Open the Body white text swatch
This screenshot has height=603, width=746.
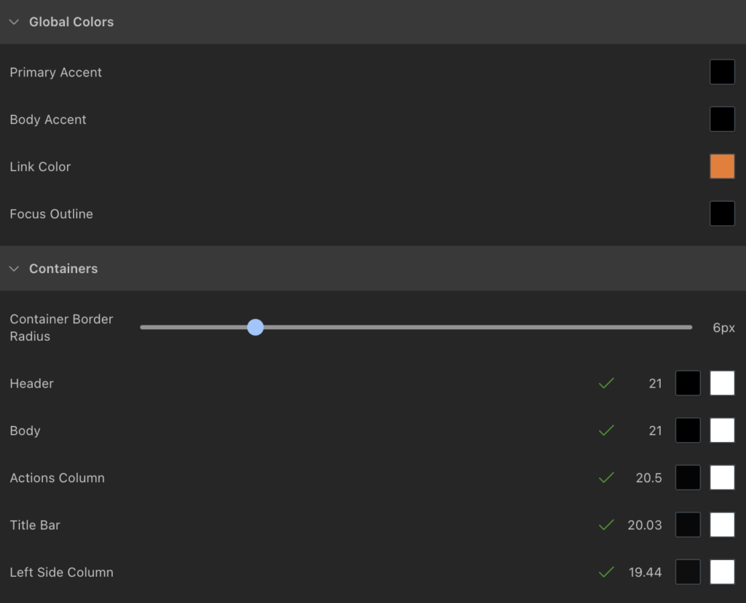tap(722, 430)
